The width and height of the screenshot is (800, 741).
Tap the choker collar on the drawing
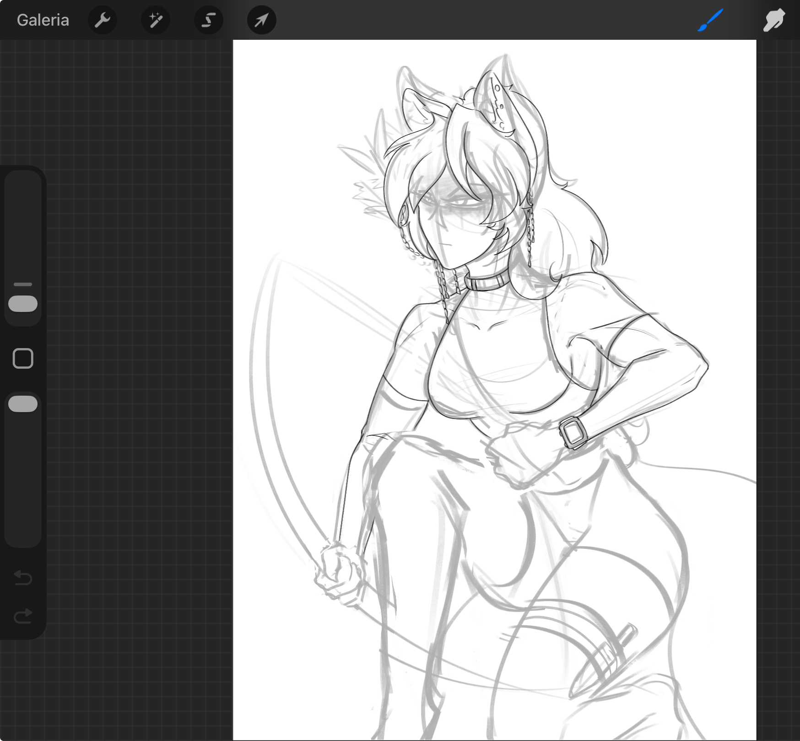[486, 281]
